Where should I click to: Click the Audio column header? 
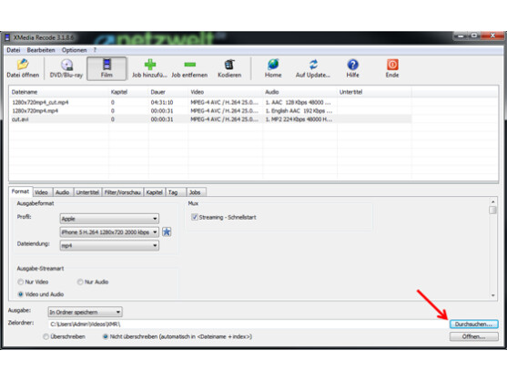(x=300, y=92)
